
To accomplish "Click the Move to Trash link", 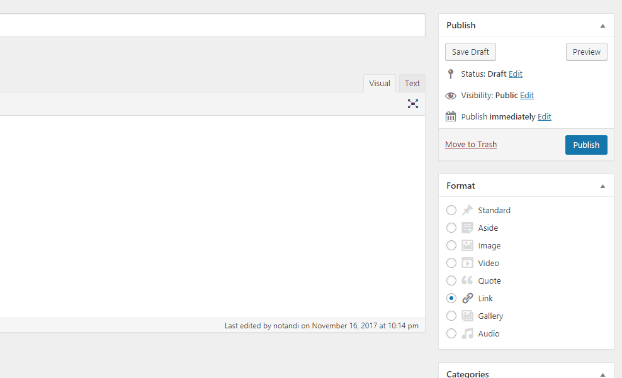I will [471, 145].
